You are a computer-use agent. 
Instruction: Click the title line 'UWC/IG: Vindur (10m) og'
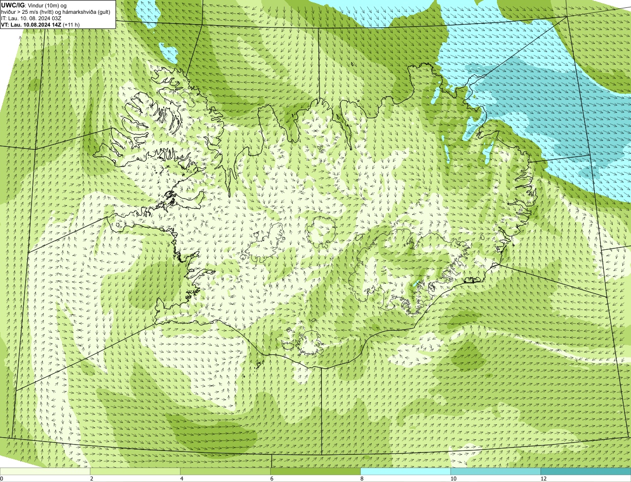click(34, 5)
